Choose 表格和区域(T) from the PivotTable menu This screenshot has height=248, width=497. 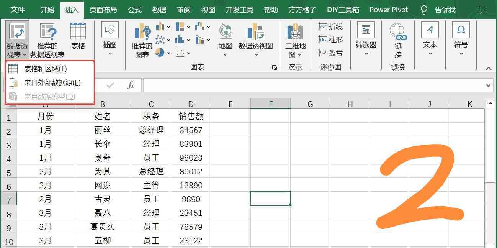coord(46,69)
